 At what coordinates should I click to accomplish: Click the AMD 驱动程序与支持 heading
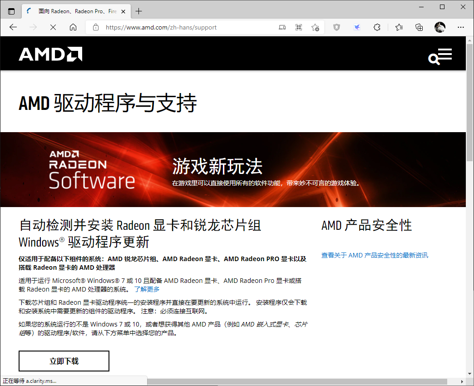(108, 103)
